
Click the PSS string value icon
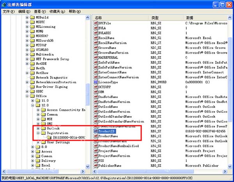(x=96, y=161)
